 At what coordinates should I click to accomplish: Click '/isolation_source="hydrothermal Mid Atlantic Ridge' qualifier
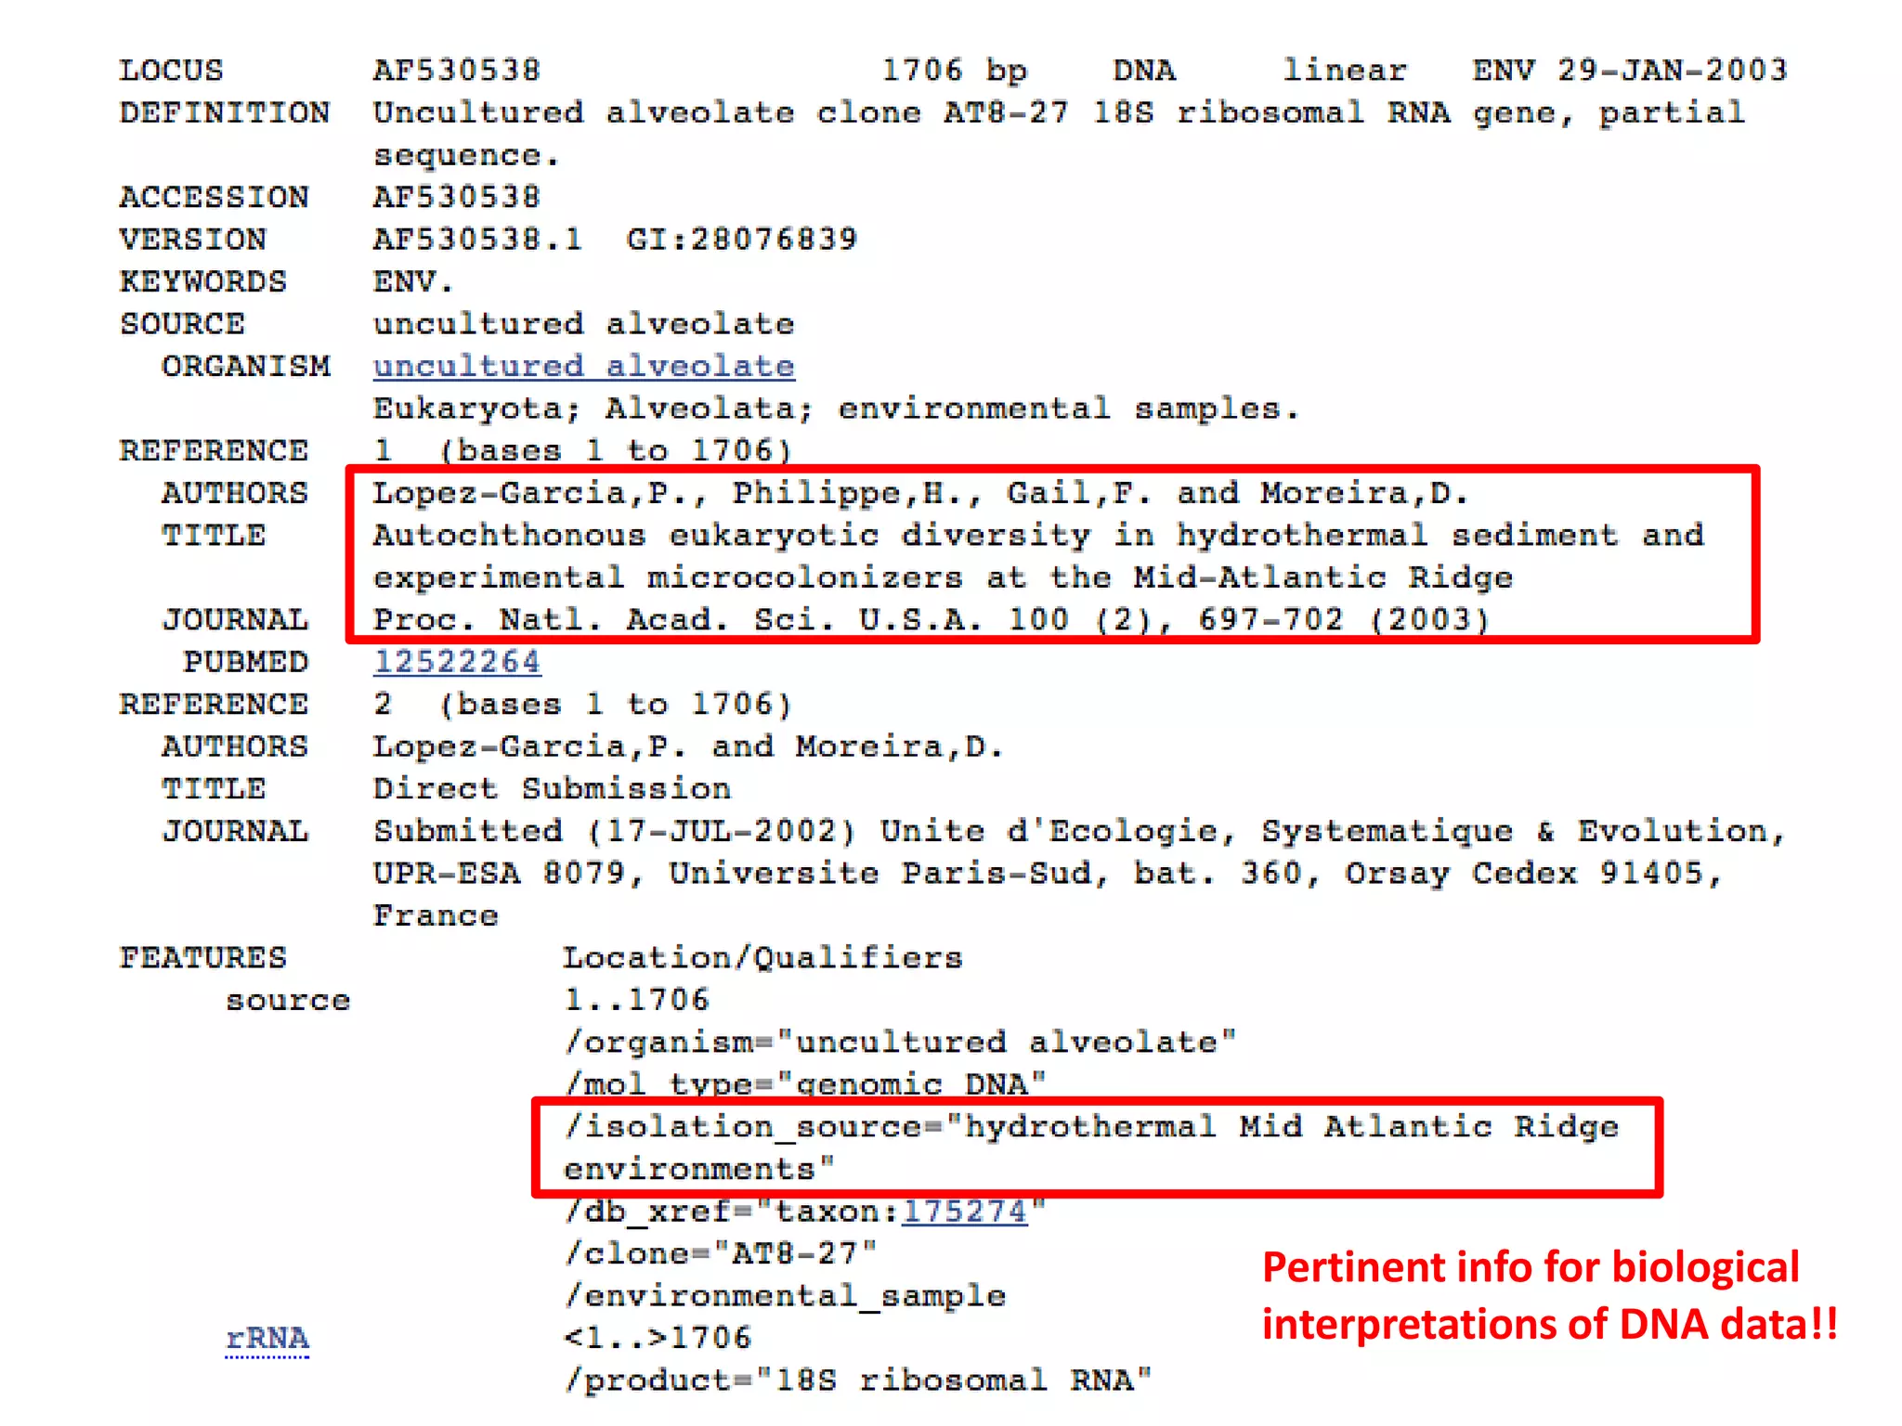pos(1091,1127)
